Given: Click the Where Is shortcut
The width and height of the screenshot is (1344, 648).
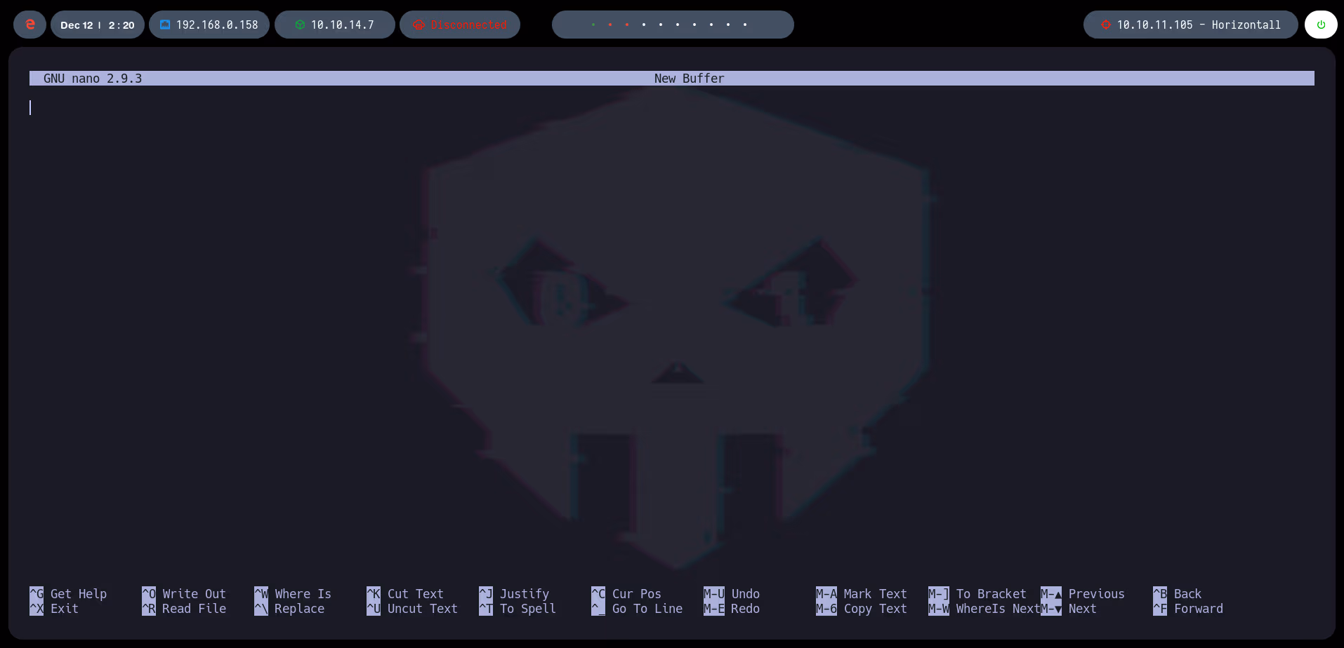Looking at the screenshot, I should [x=302, y=593].
